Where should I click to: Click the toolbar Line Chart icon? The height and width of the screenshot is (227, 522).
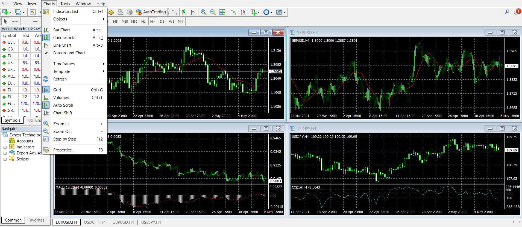click(x=193, y=12)
